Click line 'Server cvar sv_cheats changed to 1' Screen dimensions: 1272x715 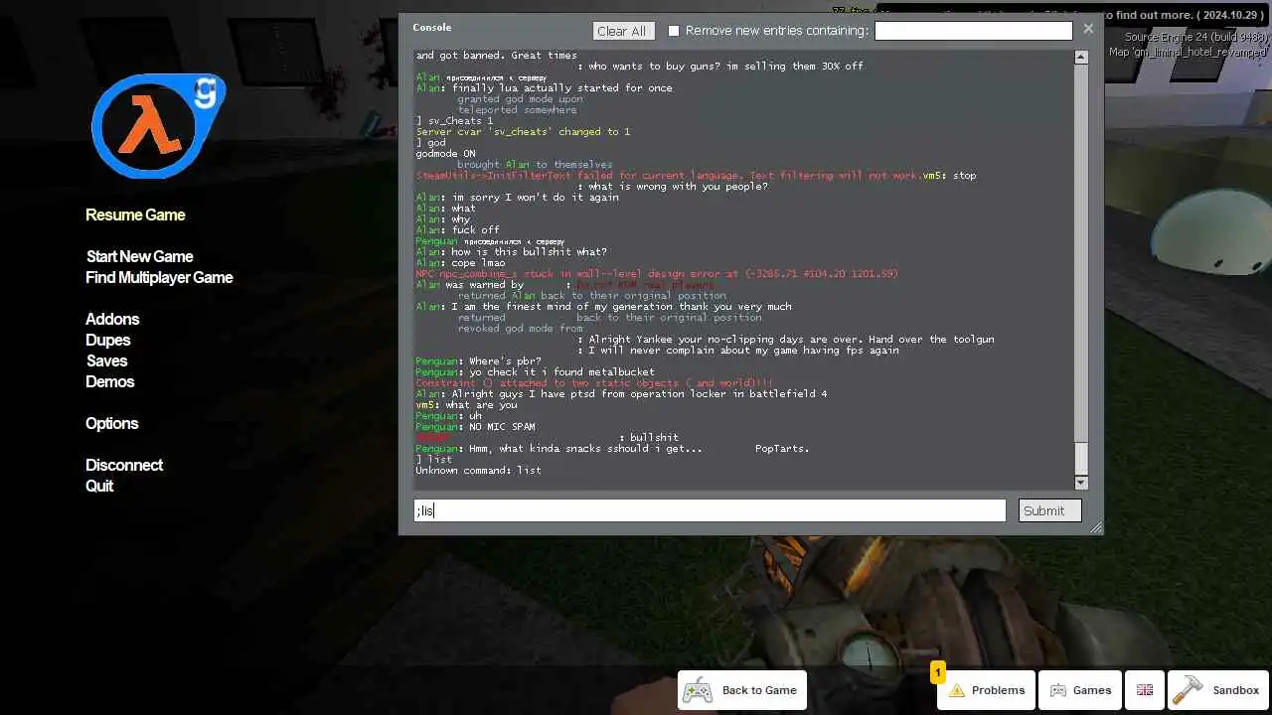click(523, 132)
